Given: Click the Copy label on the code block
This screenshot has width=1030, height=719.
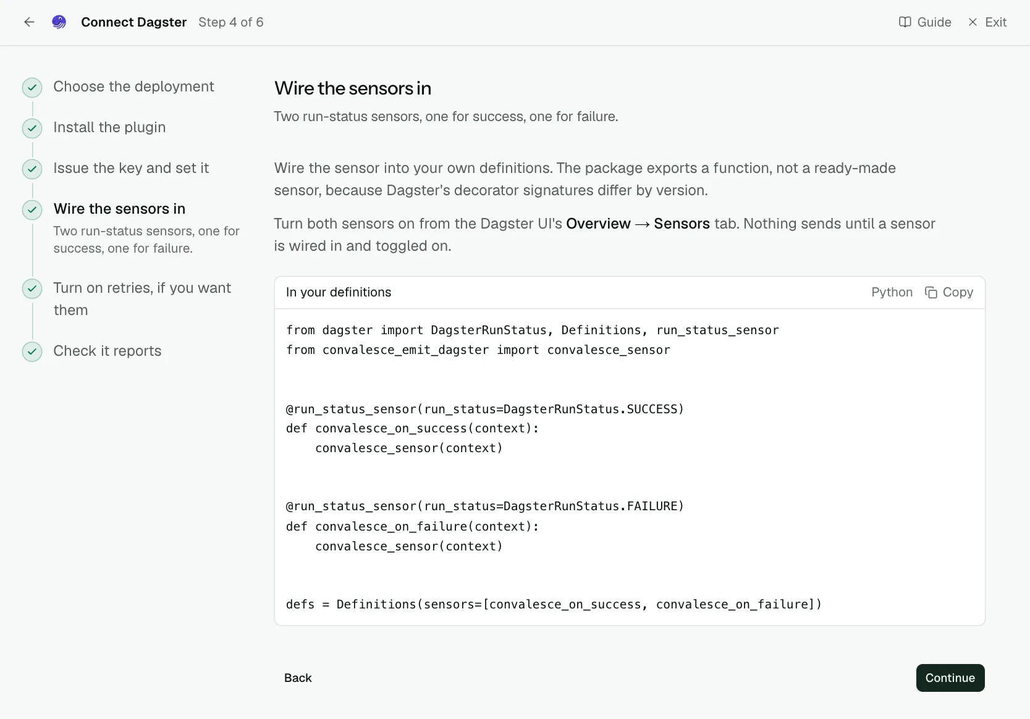Looking at the screenshot, I should pos(958,292).
